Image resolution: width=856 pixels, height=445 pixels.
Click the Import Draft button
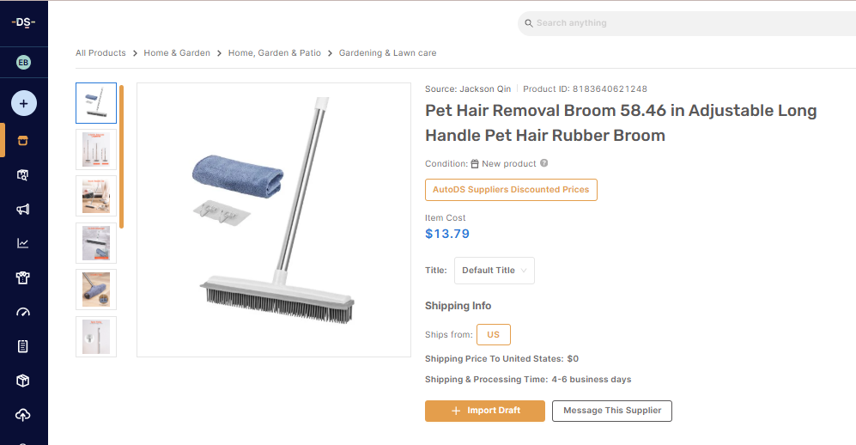(485, 411)
